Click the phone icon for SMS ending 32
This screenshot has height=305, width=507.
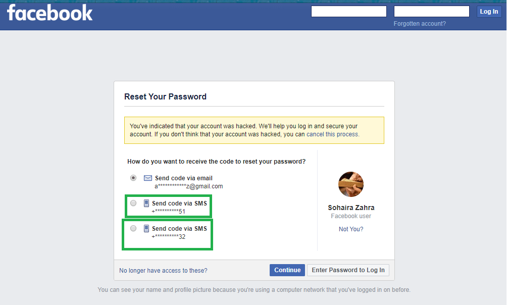[x=146, y=228]
